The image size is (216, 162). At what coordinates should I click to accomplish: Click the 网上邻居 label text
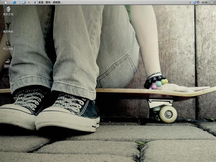(x=8, y=49)
